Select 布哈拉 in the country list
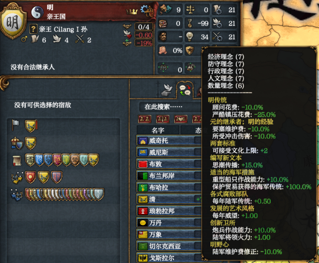Image resolution: width=319 pixels, height=263 pixels. (x=169, y=187)
